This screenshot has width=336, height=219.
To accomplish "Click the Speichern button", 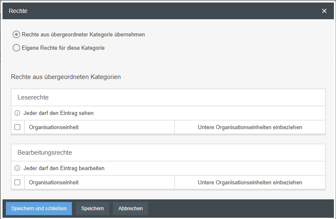I will (x=92, y=209).
